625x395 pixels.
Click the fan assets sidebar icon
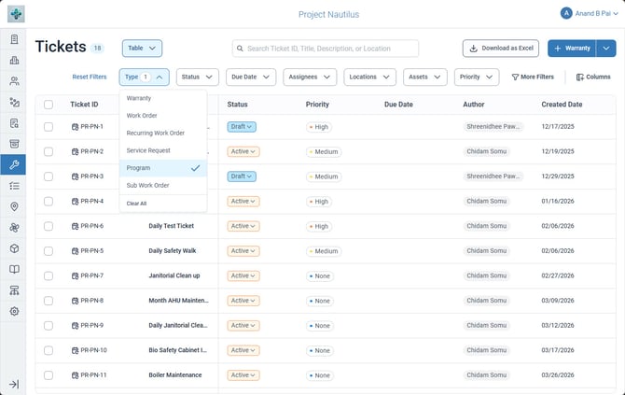pyautogui.click(x=14, y=228)
